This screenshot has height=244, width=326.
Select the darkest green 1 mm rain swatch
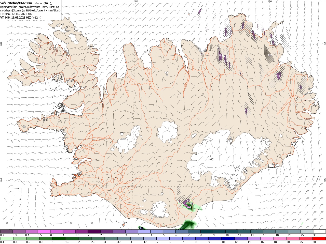pyautogui.click(x=59, y=239)
